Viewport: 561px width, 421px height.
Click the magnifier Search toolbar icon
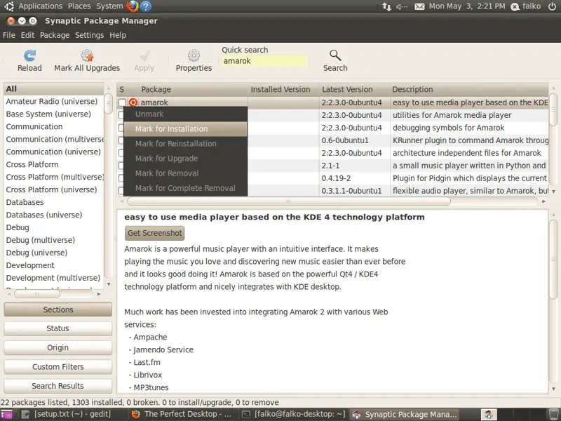[335, 55]
